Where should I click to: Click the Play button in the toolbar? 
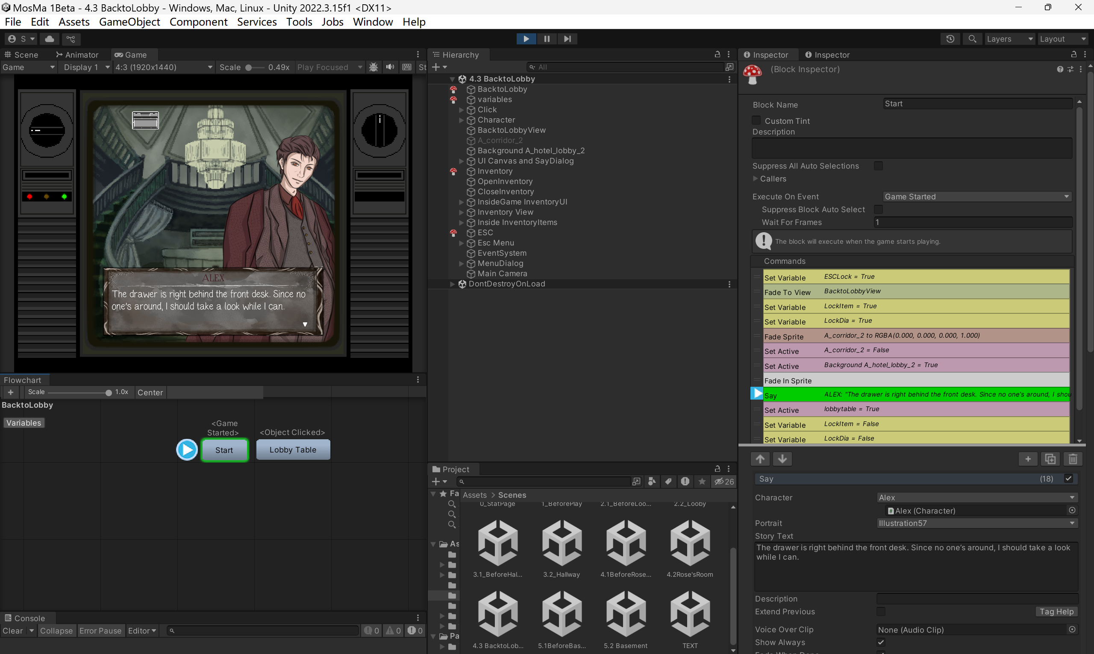pyautogui.click(x=526, y=39)
